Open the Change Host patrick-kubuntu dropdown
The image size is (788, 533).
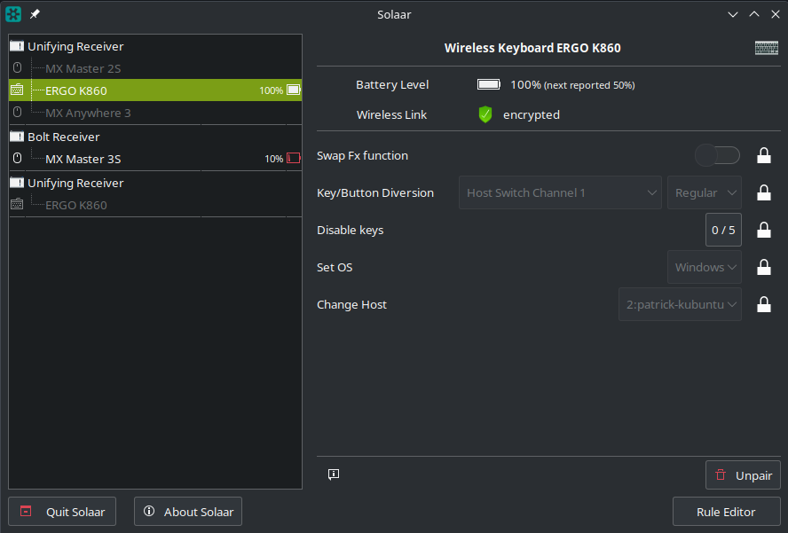680,305
